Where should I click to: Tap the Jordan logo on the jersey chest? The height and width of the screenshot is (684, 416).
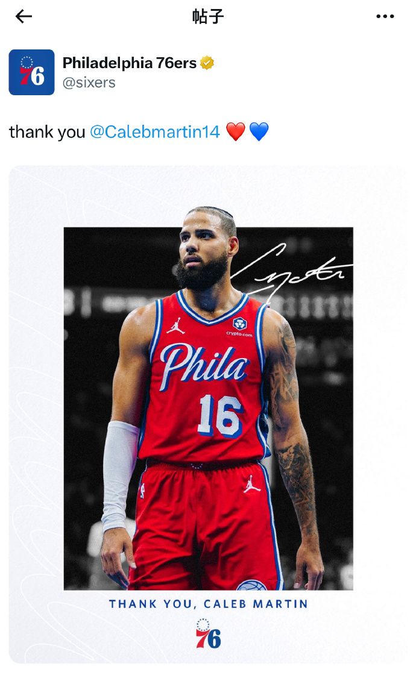point(175,326)
